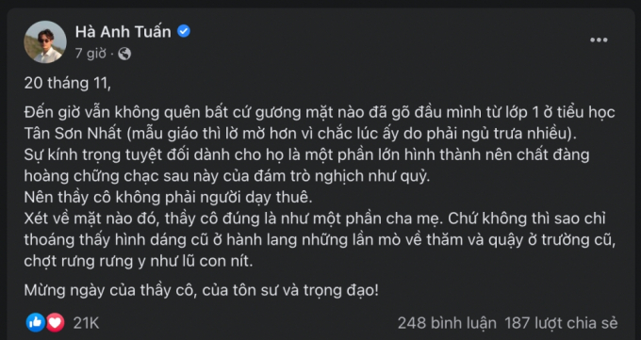Screen dimensions: 641x340
Task: Open the post via the '7 giờ' timestamp
Action: click(x=90, y=54)
